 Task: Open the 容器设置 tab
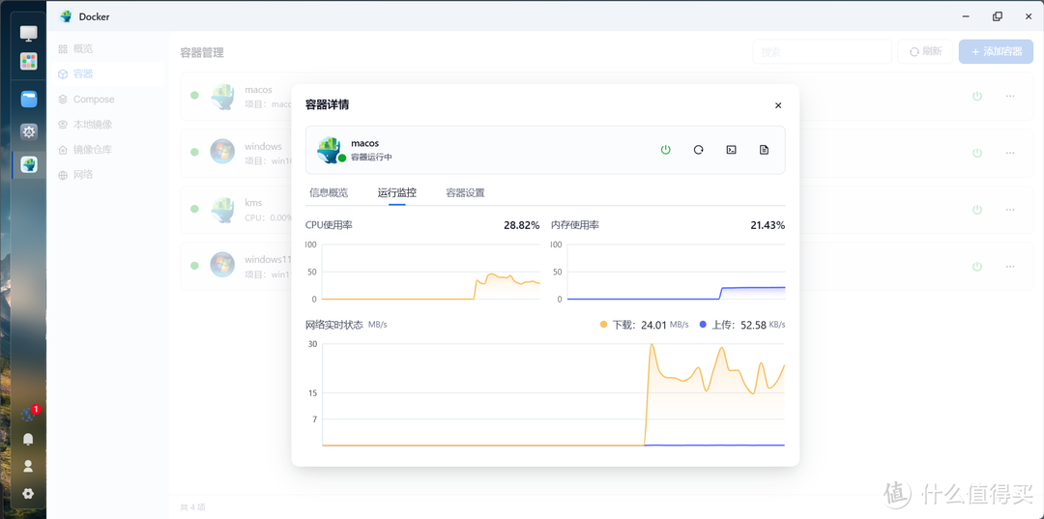pos(465,193)
